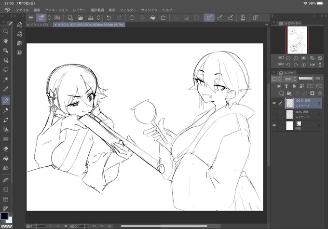328x229 pixels.
Task: Open the Clip Studio Support help icon
Action: 256,17
